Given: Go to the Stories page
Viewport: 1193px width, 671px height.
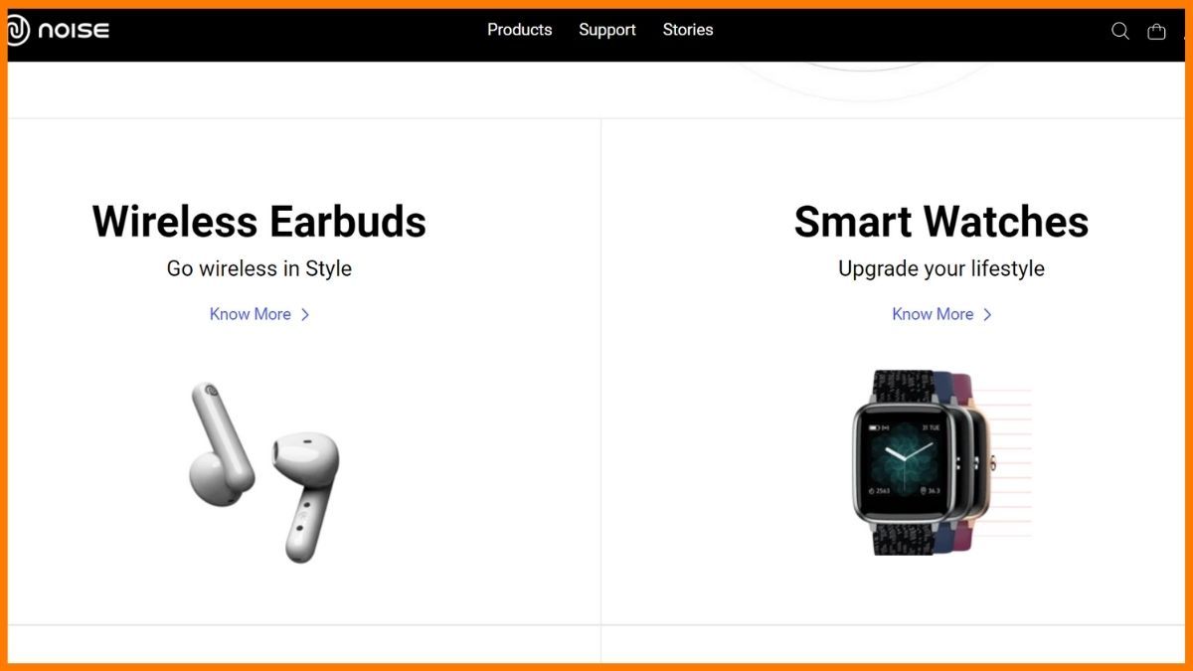Looking at the screenshot, I should [688, 30].
